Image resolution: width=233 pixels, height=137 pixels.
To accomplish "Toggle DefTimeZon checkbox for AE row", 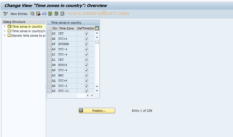I will 86,39.
